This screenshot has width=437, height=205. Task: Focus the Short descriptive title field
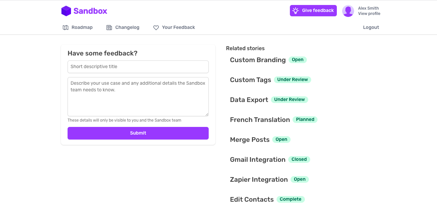pos(138,67)
